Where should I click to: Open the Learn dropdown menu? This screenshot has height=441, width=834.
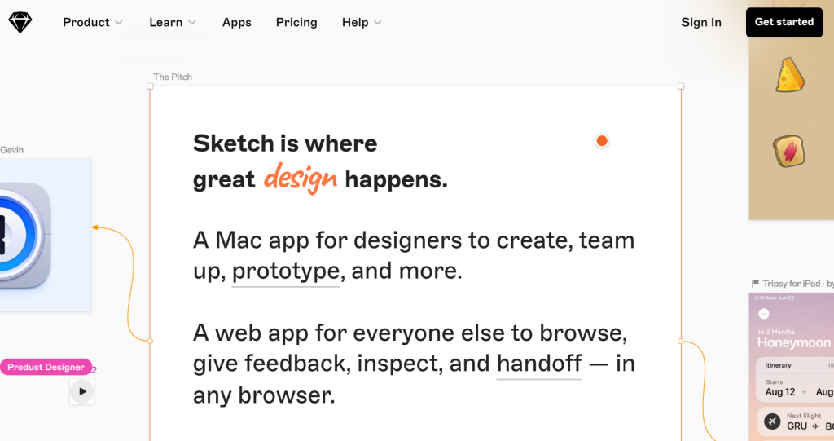click(173, 23)
